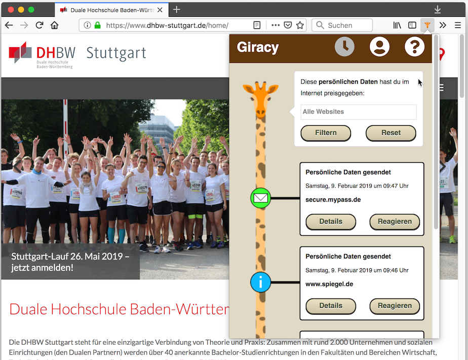Screen dimensions: 468x360
Task: Select the Duale Hochschule Baden-Württ tab
Action: [111, 10]
